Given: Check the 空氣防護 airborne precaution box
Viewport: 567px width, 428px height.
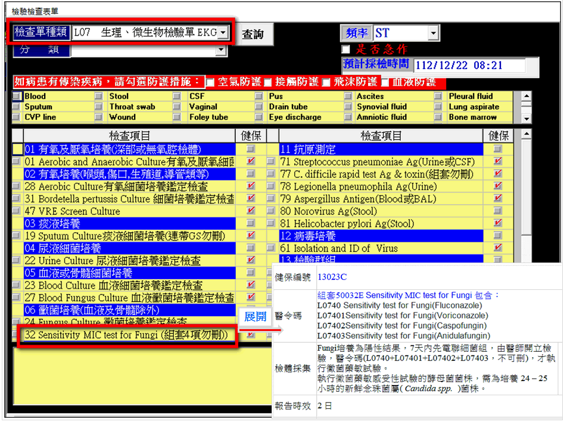Looking at the screenshot, I should [x=210, y=82].
